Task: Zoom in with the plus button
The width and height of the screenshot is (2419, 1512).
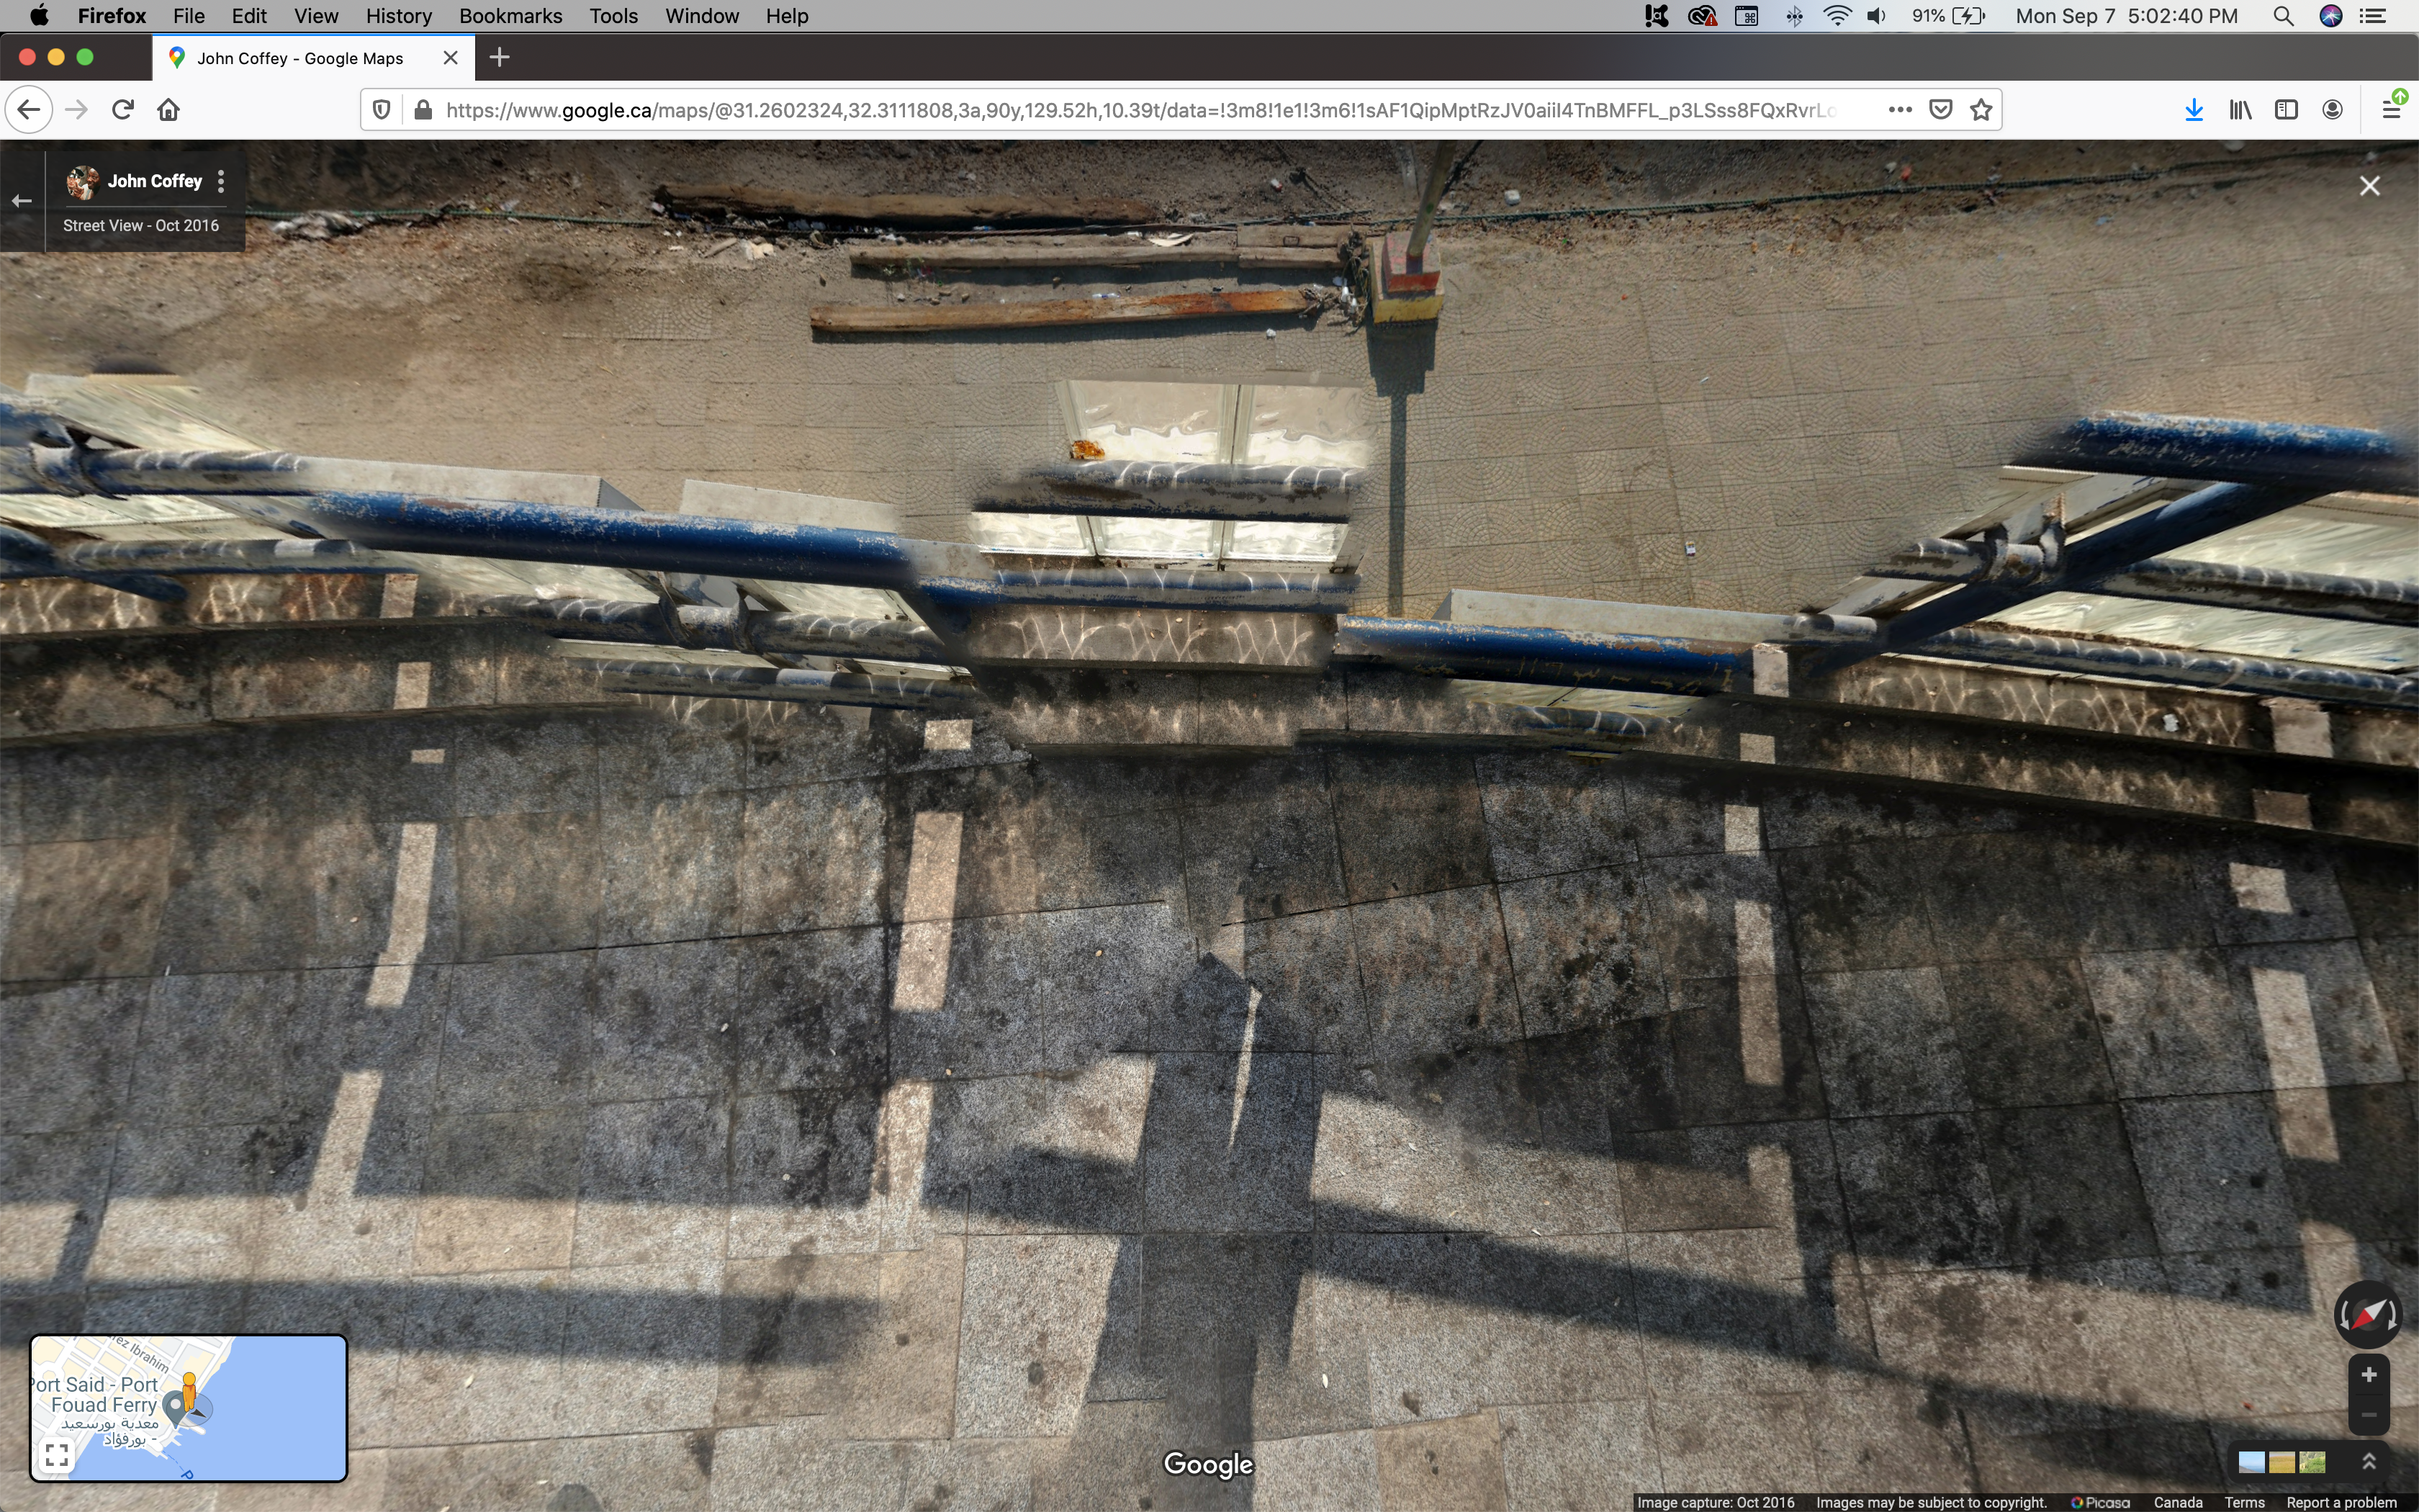Action: click(2368, 1375)
